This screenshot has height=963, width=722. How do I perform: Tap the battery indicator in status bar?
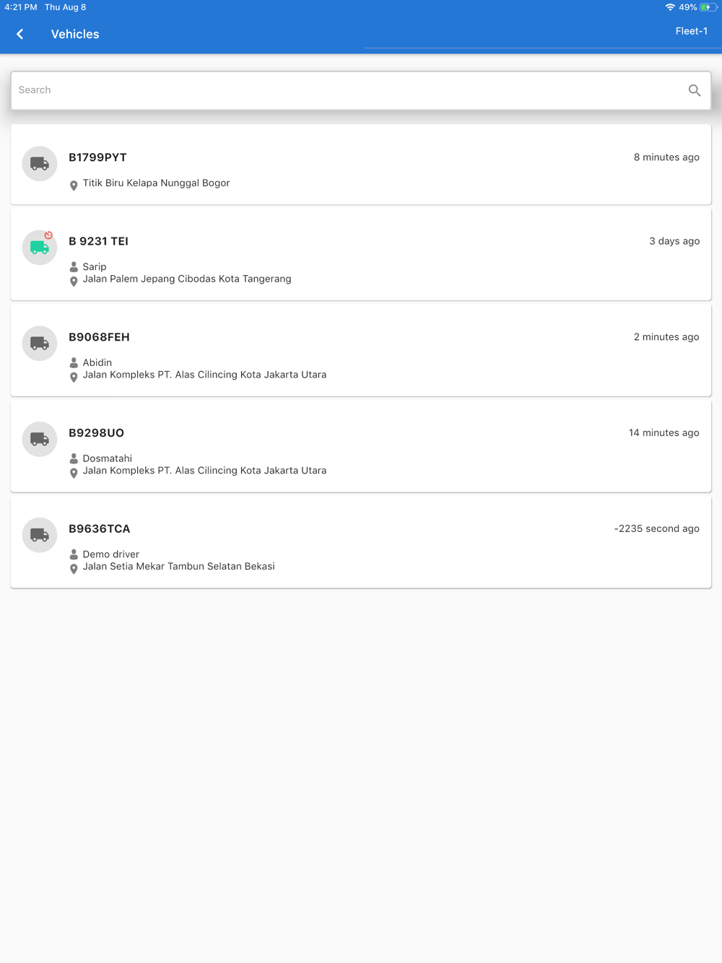click(708, 7)
